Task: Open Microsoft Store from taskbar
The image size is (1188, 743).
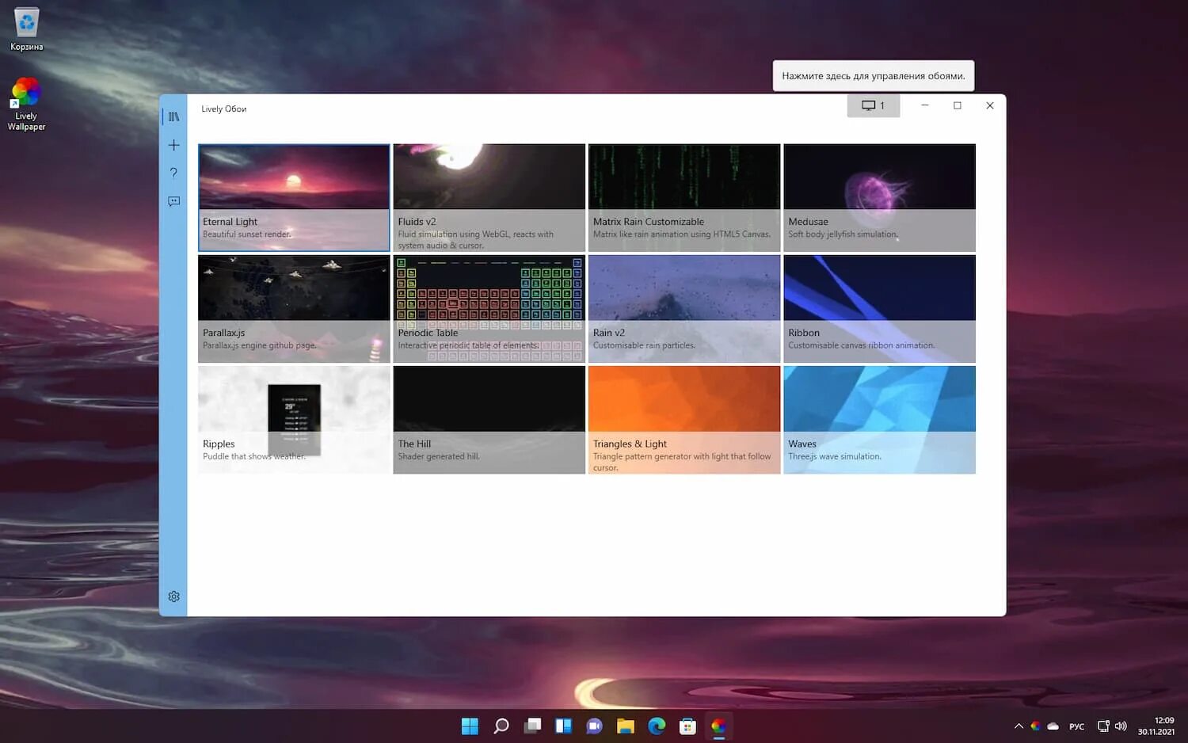Action: 687,726
